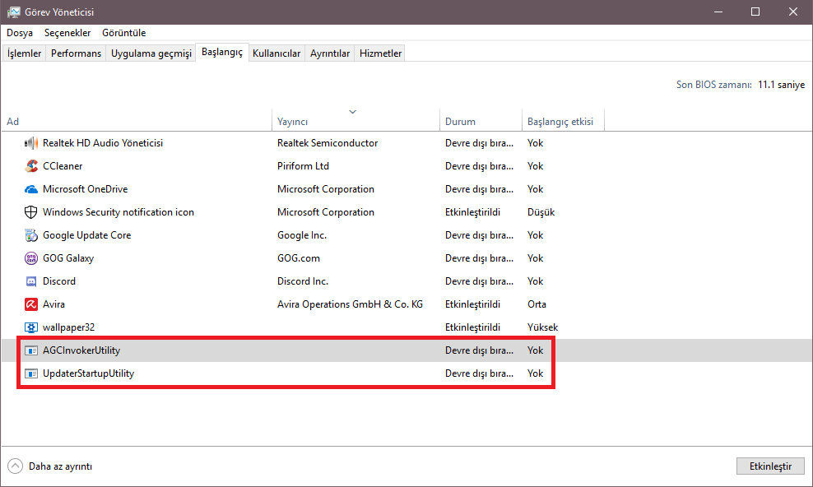Select the Realtek HD Audio Yöneticisi row
The width and height of the screenshot is (813, 487).
point(406,143)
